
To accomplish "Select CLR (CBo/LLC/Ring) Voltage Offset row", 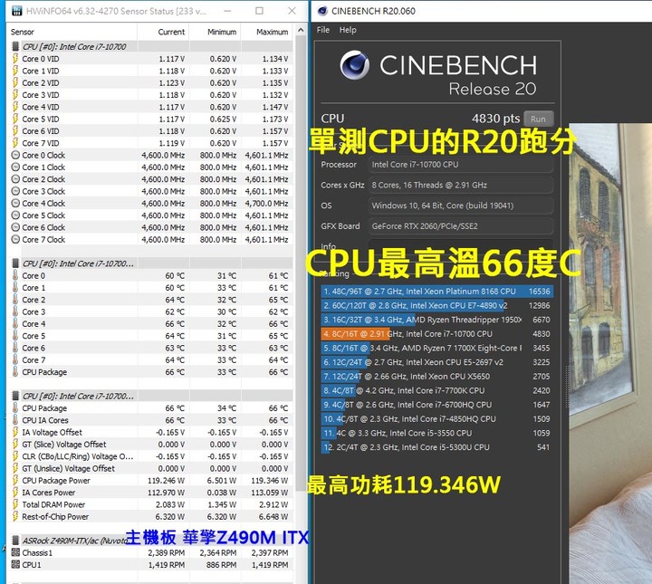I will pos(150,456).
